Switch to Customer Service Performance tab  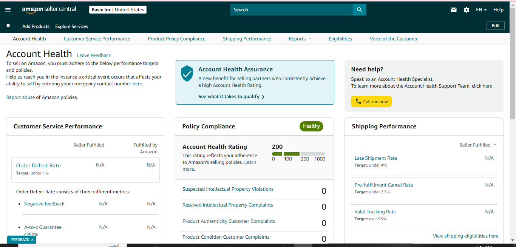click(97, 39)
